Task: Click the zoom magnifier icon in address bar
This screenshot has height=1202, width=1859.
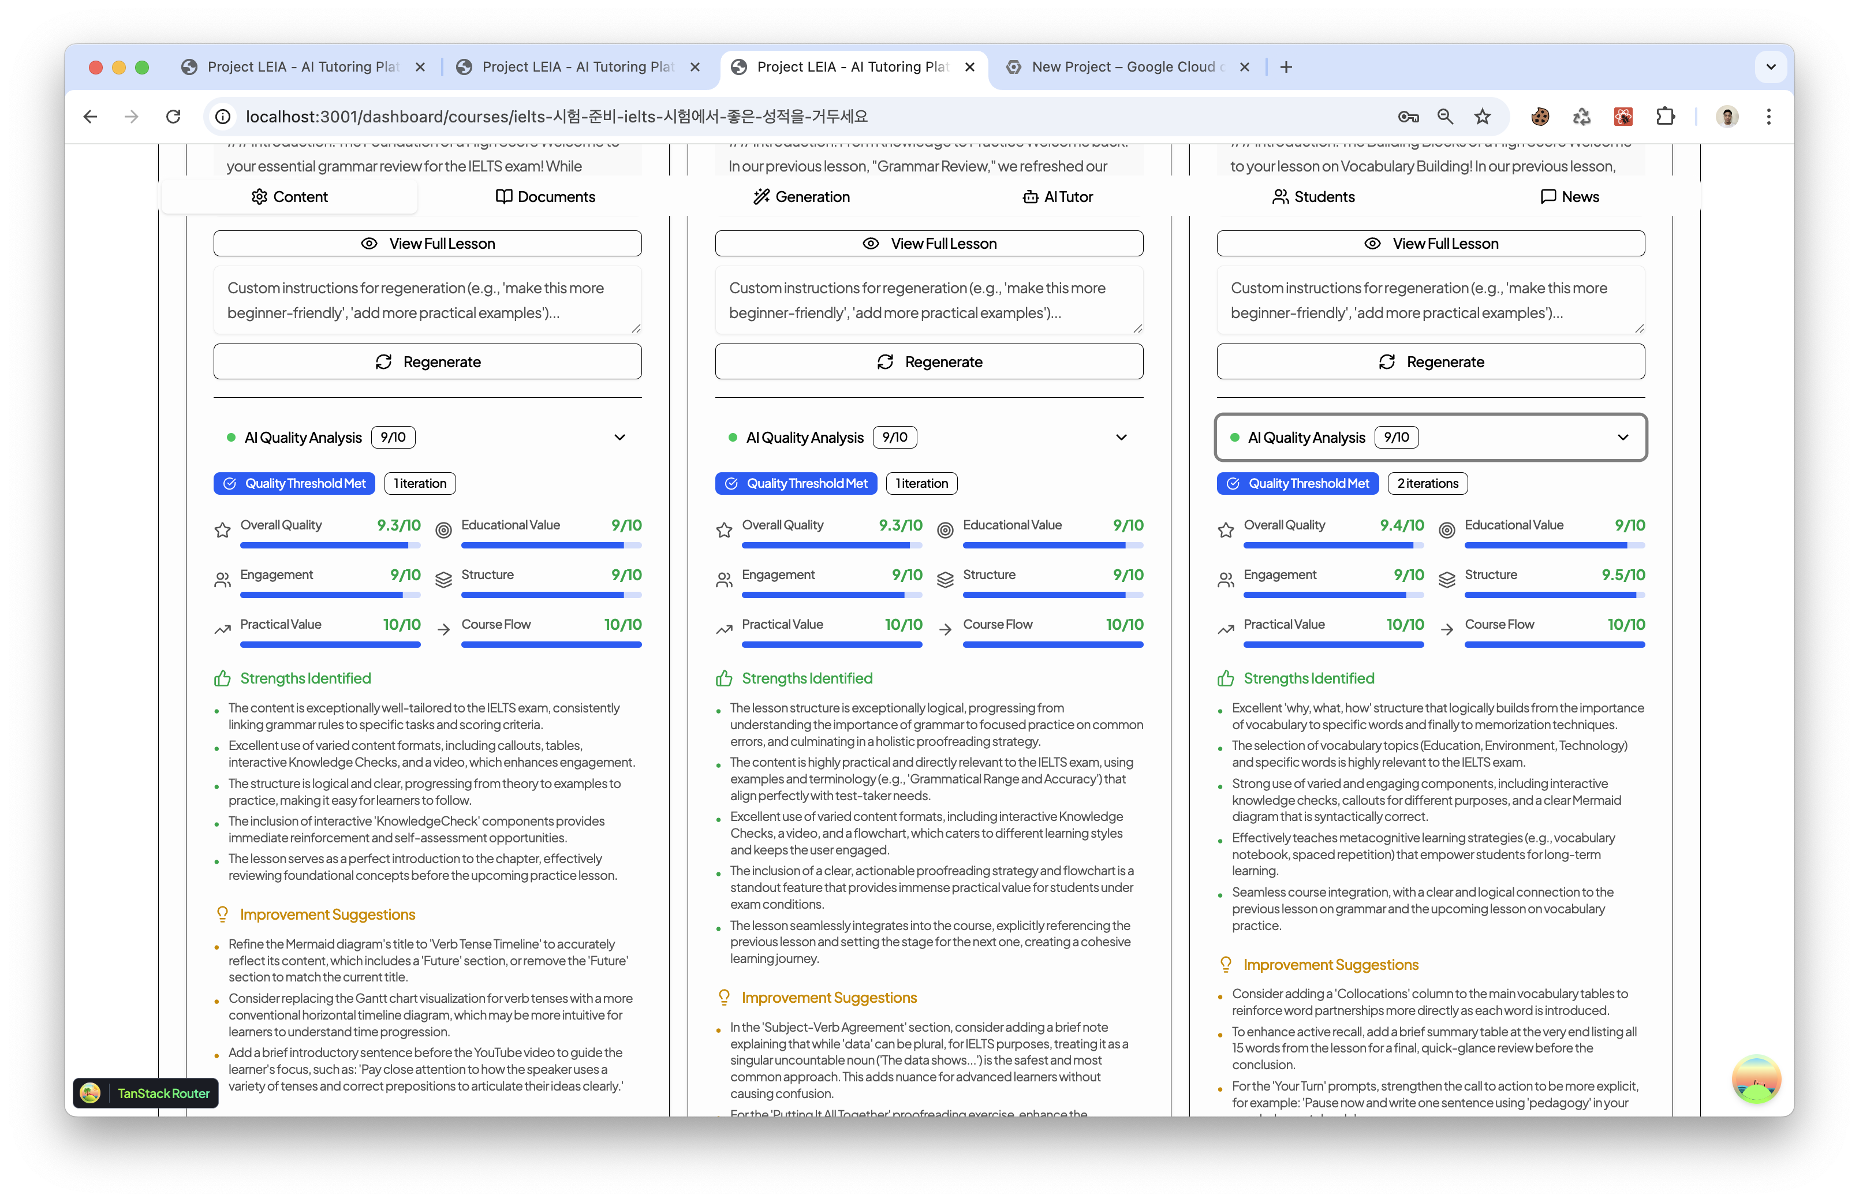Action: pyautogui.click(x=1446, y=117)
